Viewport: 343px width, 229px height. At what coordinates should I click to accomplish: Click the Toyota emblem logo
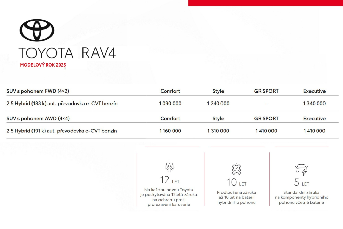[37, 31]
